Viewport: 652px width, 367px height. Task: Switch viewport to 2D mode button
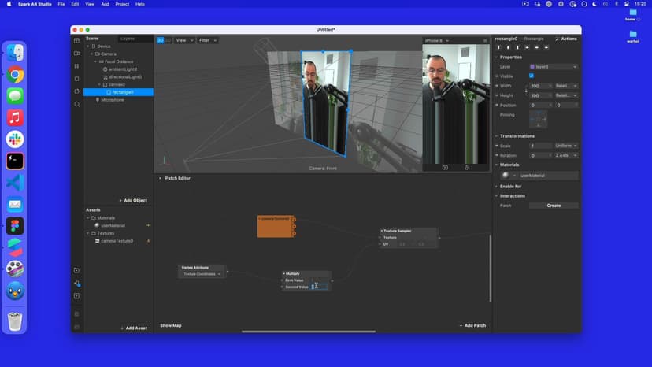(168, 40)
